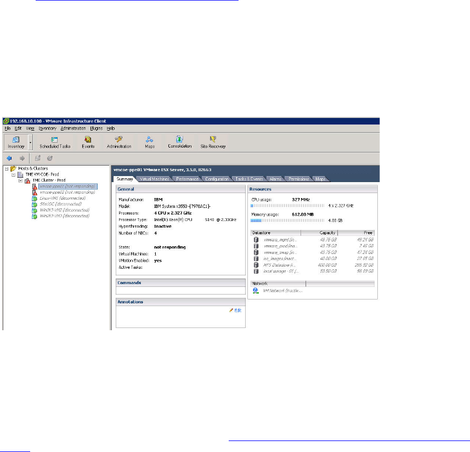Click the Edit link in Annotations
Image resolution: width=470 pixels, height=452 pixels.
tap(235, 310)
